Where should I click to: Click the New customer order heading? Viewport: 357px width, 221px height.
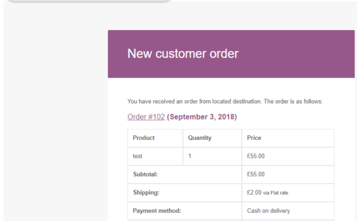point(183,54)
